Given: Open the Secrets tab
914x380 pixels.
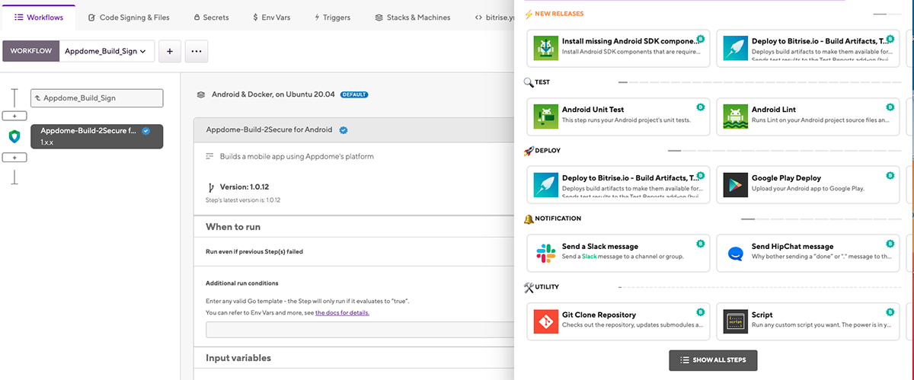Looking at the screenshot, I should click(x=211, y=17).
